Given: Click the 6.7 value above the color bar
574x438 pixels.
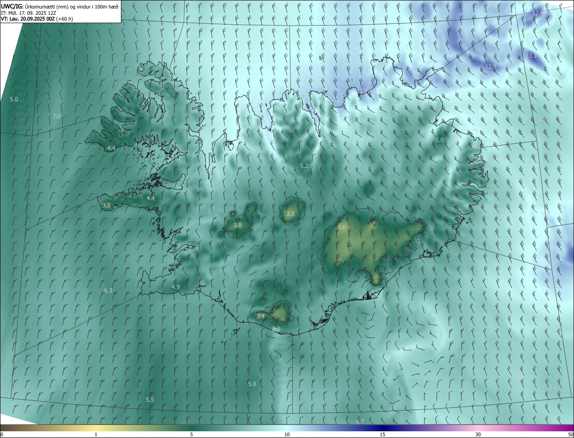Looking at the screenshot, I should point(360,422).
